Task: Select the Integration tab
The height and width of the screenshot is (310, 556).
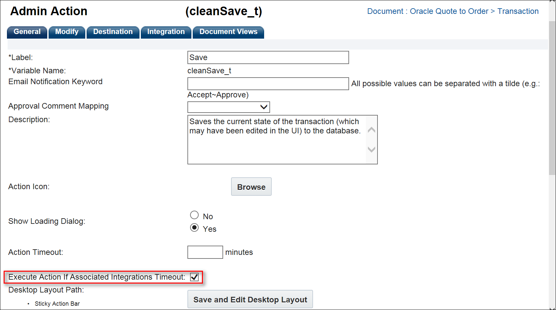Action: [x=166, y=32]
